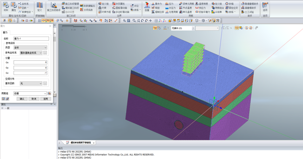Open 选项 options button in ribbon
This screenshot has width=303, height=159.
(x=265, y=7)
